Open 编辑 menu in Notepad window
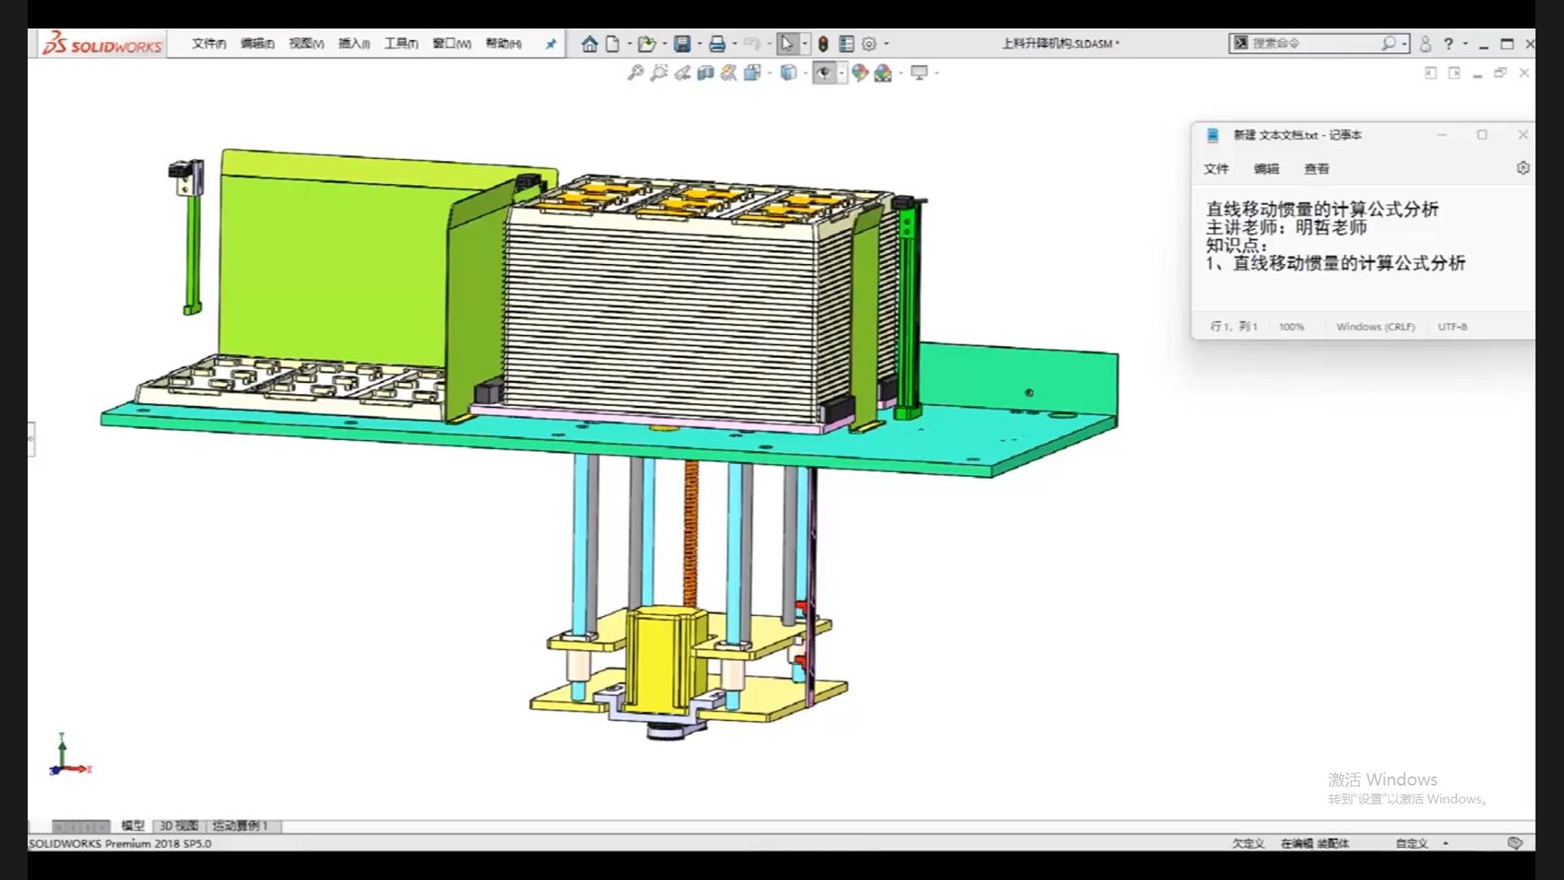 click(x=1267, y=169)
